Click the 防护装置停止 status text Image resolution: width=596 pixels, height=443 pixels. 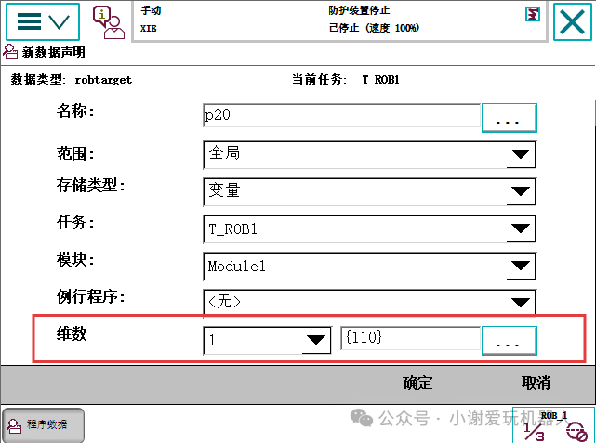(x=359, y=10)
